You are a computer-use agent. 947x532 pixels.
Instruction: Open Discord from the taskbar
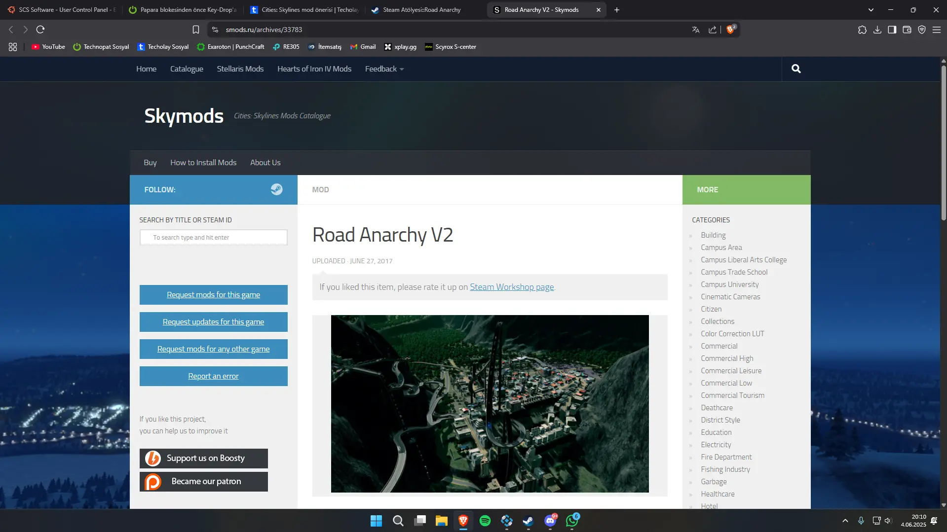(x=550, y=521)
